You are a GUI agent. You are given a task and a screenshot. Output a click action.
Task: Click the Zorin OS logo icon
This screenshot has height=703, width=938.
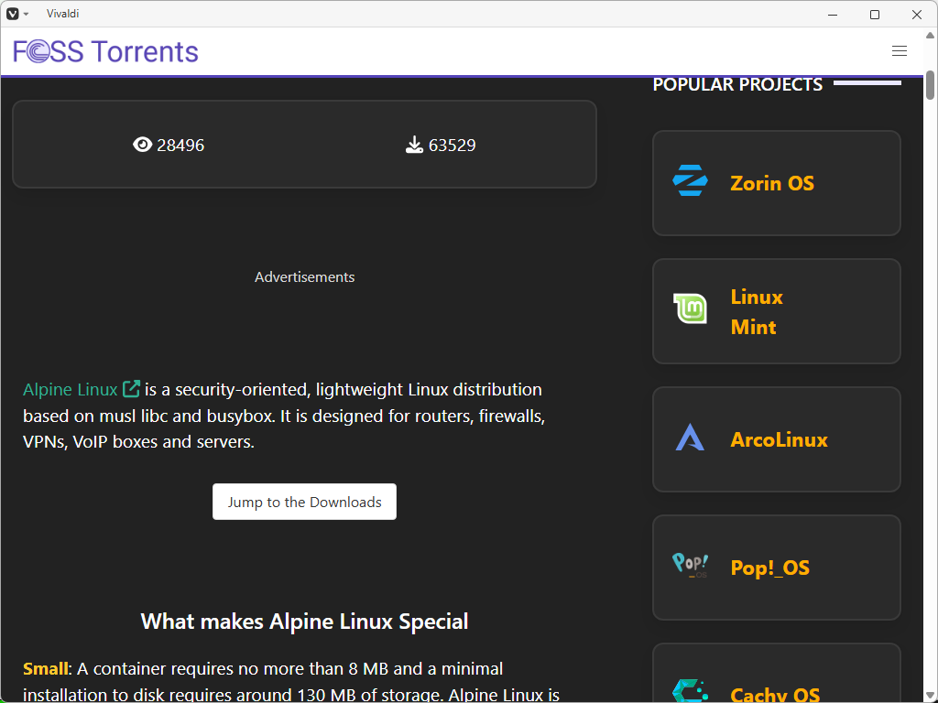point(690,181)
